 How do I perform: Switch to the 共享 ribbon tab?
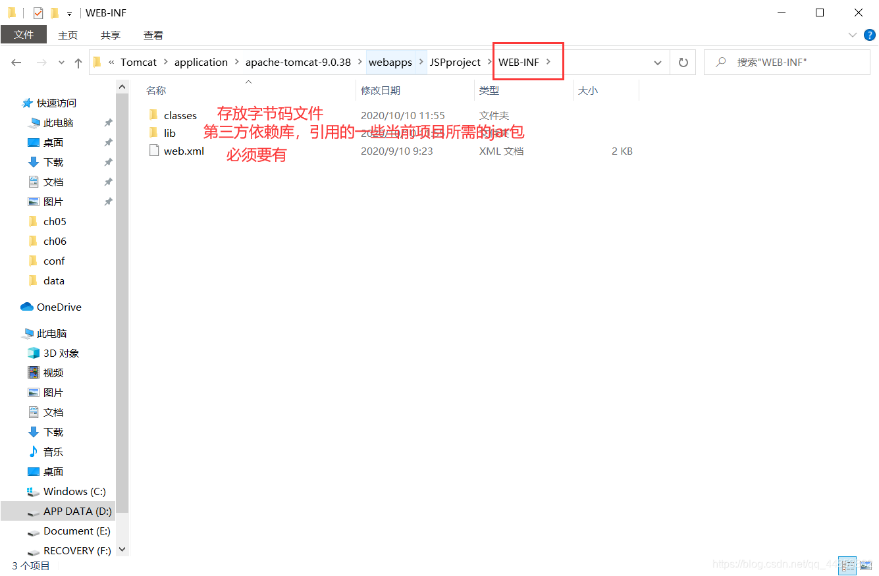(x=111, y=35)
